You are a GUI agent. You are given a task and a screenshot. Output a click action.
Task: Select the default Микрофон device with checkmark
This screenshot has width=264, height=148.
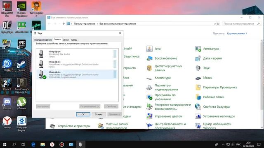(77, 74)
